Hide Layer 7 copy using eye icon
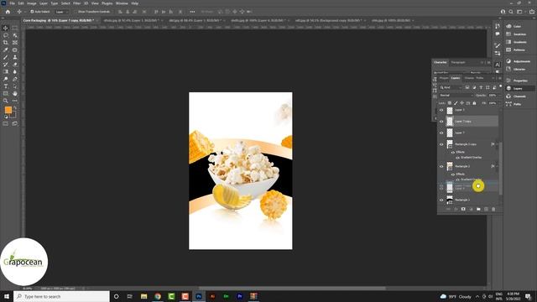The width and height of the screenshot is (537, 302). 441,121
